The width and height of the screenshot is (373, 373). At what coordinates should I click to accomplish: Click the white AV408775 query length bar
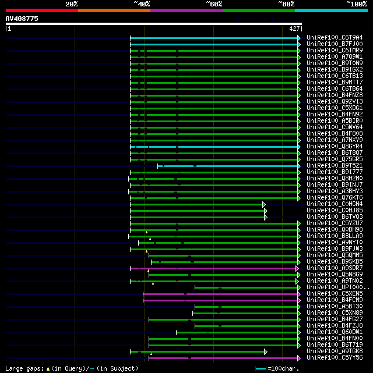(x=154, y=24)
